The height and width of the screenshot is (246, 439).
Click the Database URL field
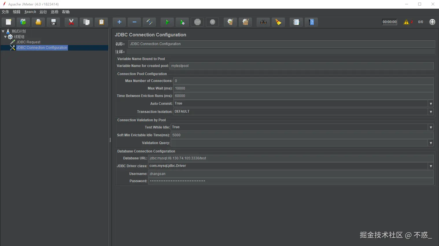[291, 158]
